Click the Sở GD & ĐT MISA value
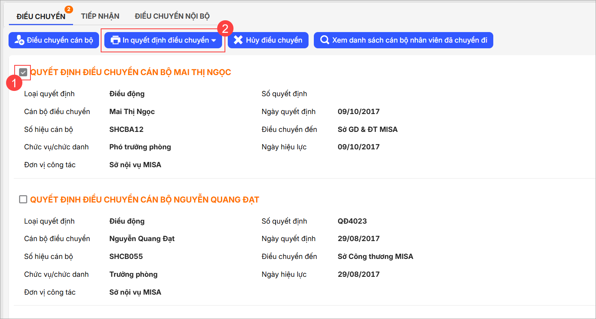 367,129
